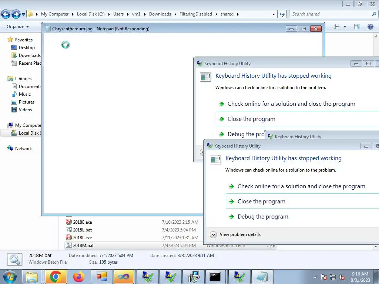Click back dialog's Close the program option
The height and width of the screenshot is (284, 379).
click(297, 119)
